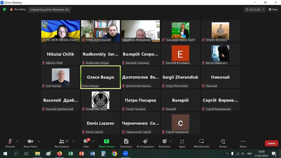
Task: Unmute the microphone
Action: pyautogui.click(x=10, y=143)
